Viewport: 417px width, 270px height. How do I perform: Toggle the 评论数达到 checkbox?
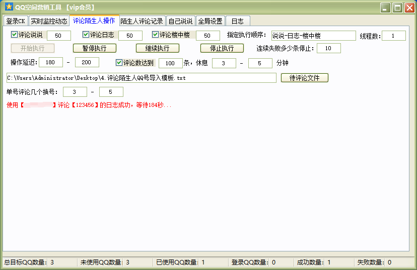coord(119,63)
